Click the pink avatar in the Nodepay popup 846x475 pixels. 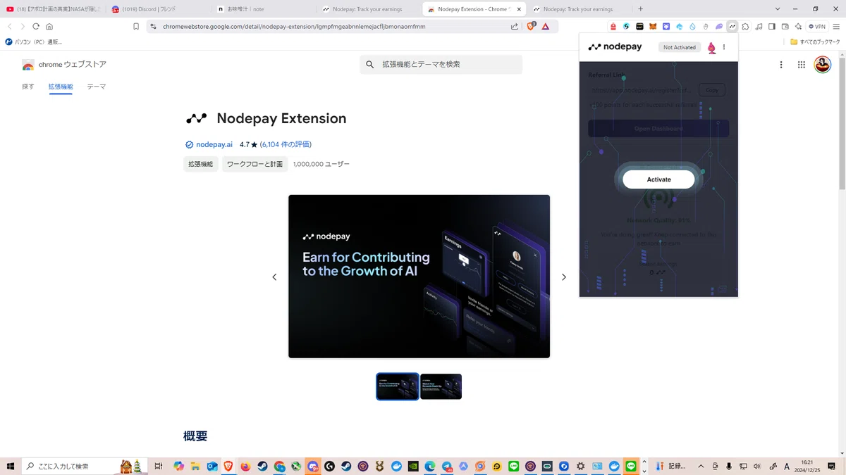711,48
